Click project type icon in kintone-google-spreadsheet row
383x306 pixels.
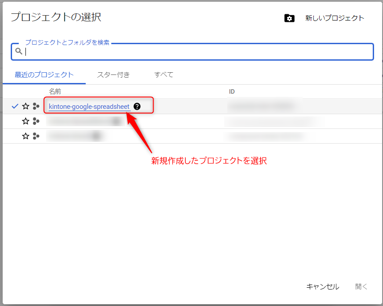tap(36, 106)
